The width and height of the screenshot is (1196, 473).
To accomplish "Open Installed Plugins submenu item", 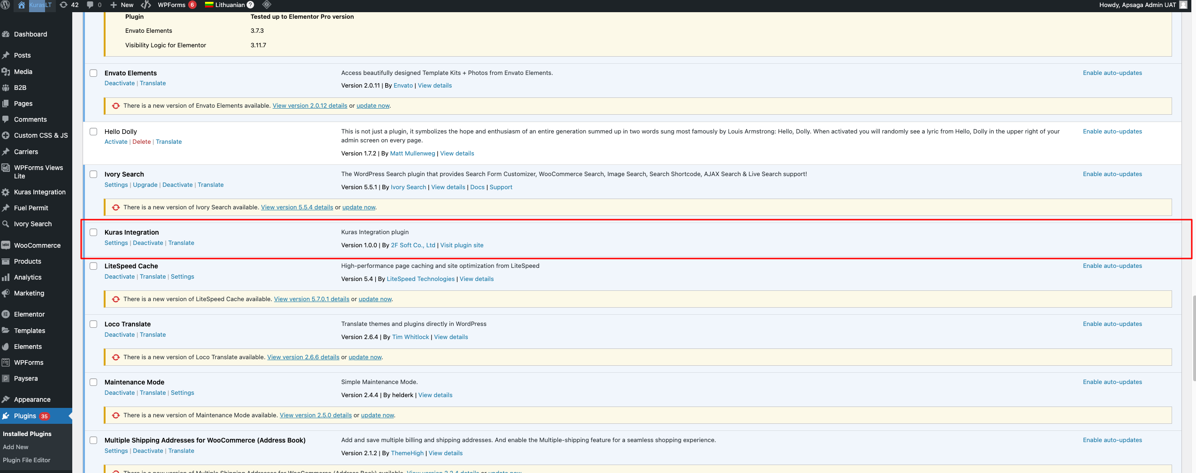I will 27,434.
